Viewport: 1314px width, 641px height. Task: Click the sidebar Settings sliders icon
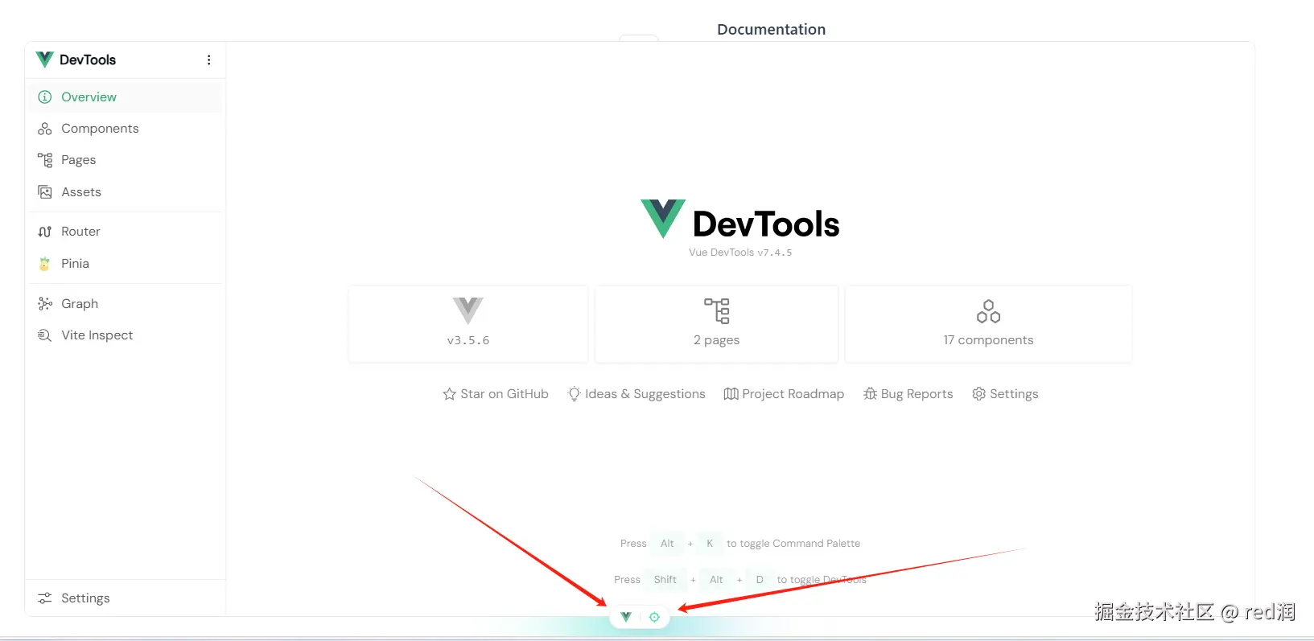tap(45, 598)
